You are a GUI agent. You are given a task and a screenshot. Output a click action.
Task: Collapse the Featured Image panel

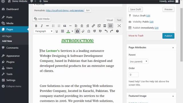click(173, 96)
